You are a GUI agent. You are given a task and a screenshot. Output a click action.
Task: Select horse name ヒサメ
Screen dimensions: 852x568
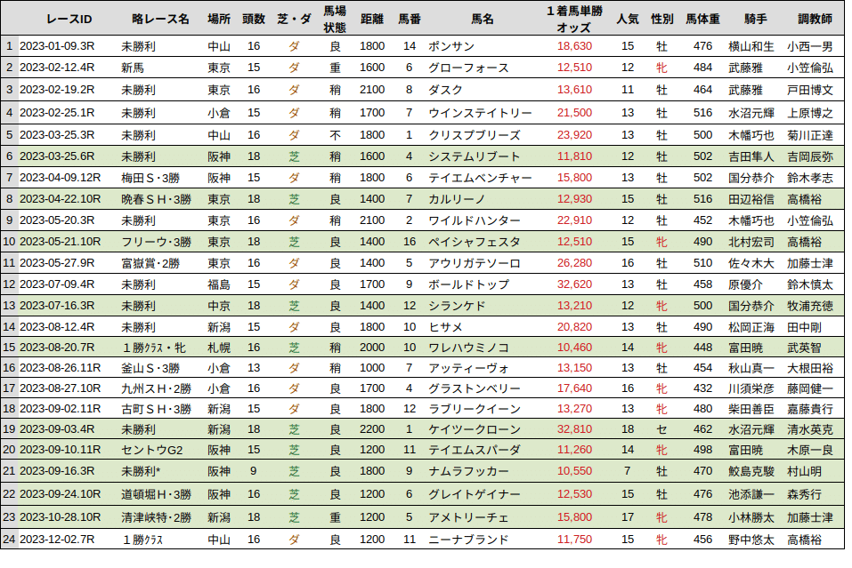[x=445, y=327]
